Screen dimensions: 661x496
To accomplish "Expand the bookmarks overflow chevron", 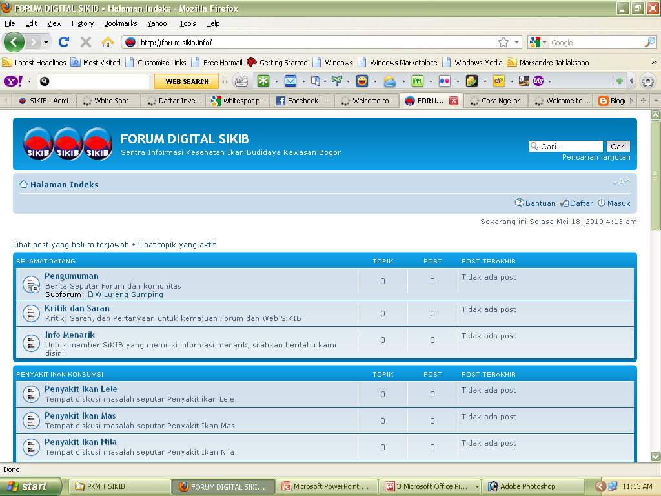I will pyautogui.click(x=653, y=63).
